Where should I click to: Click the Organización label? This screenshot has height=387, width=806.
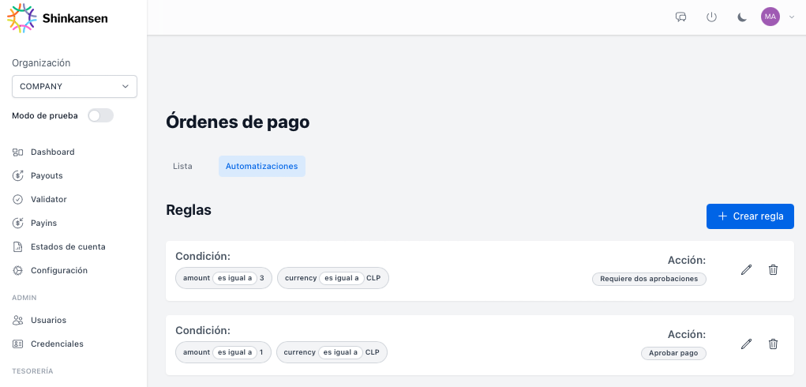point(41,62)
